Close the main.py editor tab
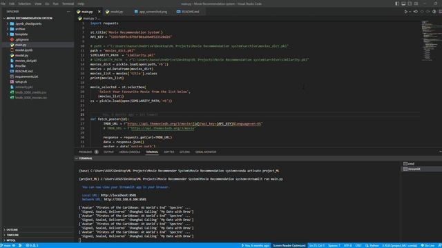The height and width of the screenshot is (248, 442). tap(99, 12)
